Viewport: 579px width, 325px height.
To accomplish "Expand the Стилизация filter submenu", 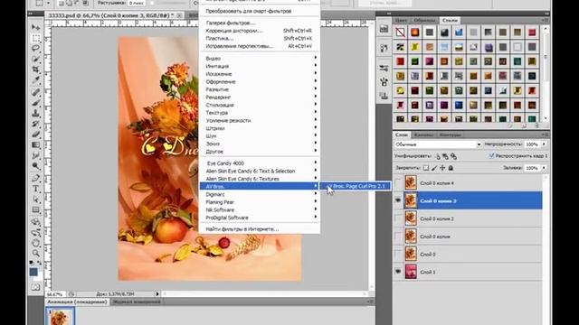I will pos(260,105).
